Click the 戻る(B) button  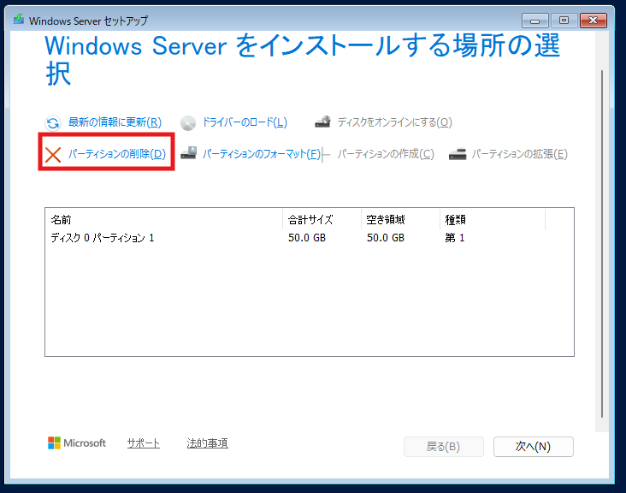(x=444, y=447)
